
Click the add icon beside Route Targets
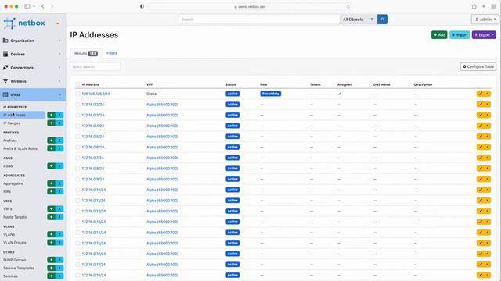[51, 217]
